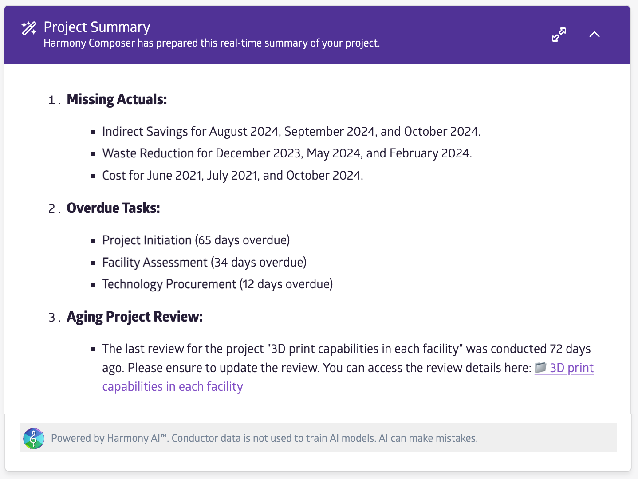Click the Waste Reduction missing actuals item
Screen dimensions: 638x479
pyautogui.click(x=287, y=153)
